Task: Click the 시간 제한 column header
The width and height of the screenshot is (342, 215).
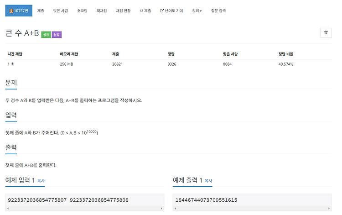Action: pos(15,54)
